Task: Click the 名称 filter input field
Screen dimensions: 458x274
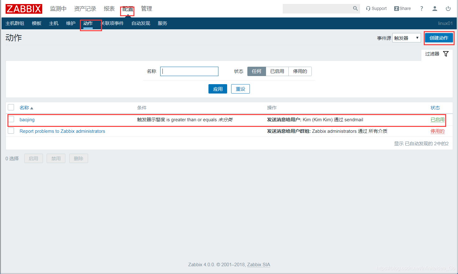Action: (189, 71)
